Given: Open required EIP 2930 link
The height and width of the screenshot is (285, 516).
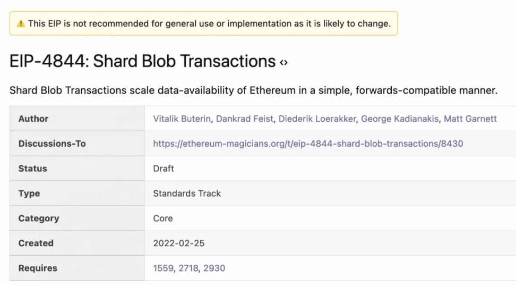Looking at the screenshot, I should pos(214,268).
